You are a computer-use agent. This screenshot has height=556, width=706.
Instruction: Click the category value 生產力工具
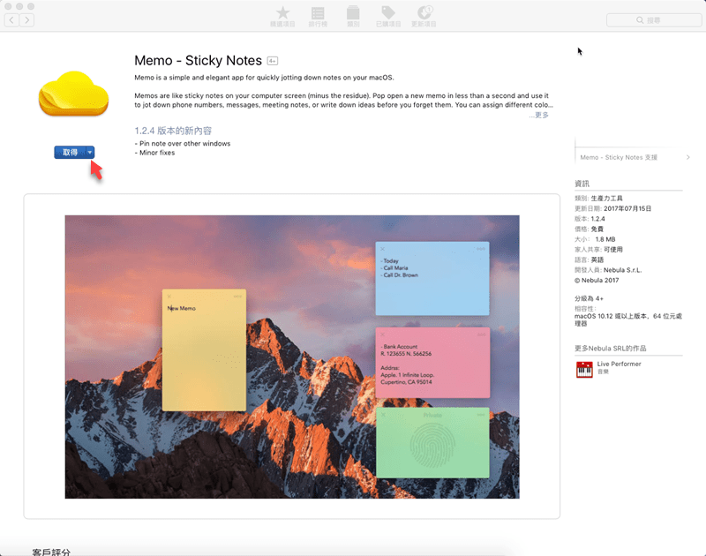pos(606,198)
